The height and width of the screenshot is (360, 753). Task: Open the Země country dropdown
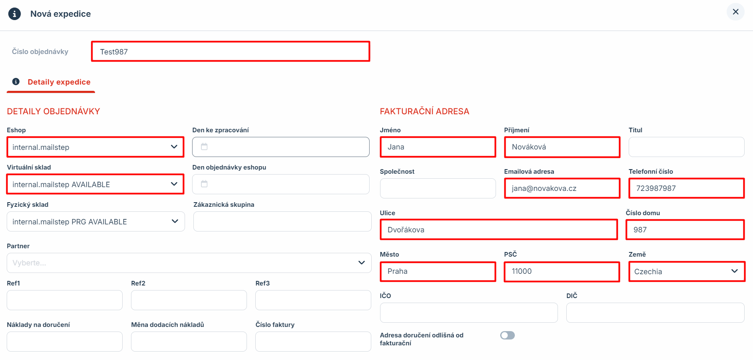coord(686,271)
